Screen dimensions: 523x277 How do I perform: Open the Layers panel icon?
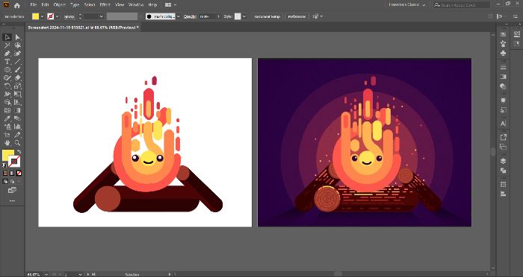tap(504, 161)
